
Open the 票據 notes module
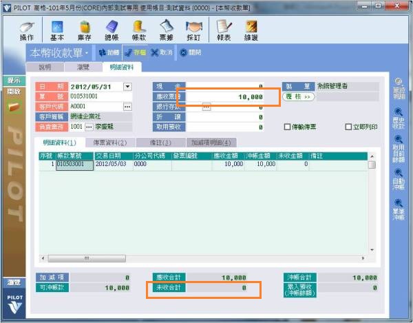coord(167,31)
